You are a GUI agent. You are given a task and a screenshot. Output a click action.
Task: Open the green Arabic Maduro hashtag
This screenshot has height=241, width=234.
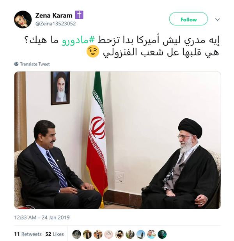(x=78, y=40)
